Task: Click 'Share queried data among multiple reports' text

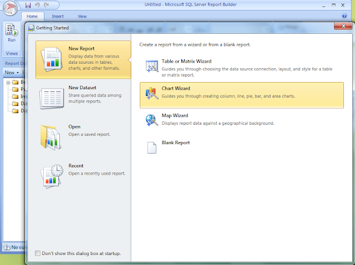Action: [95, 99]
